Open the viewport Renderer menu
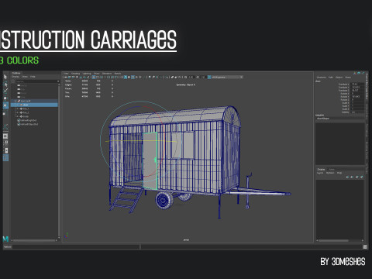The height and width of the screenshot is (279, 372). tap(107, 74)
